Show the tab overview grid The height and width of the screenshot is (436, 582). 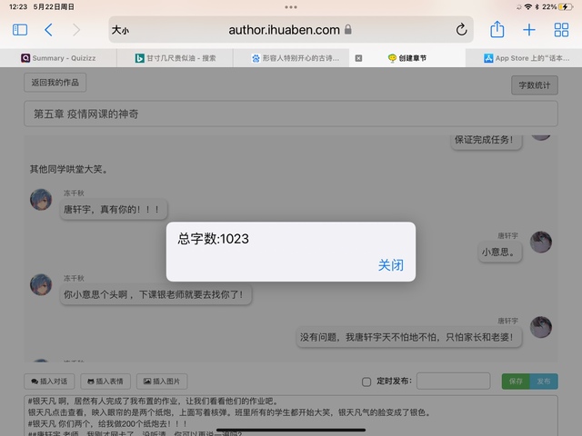click(561, 30)
